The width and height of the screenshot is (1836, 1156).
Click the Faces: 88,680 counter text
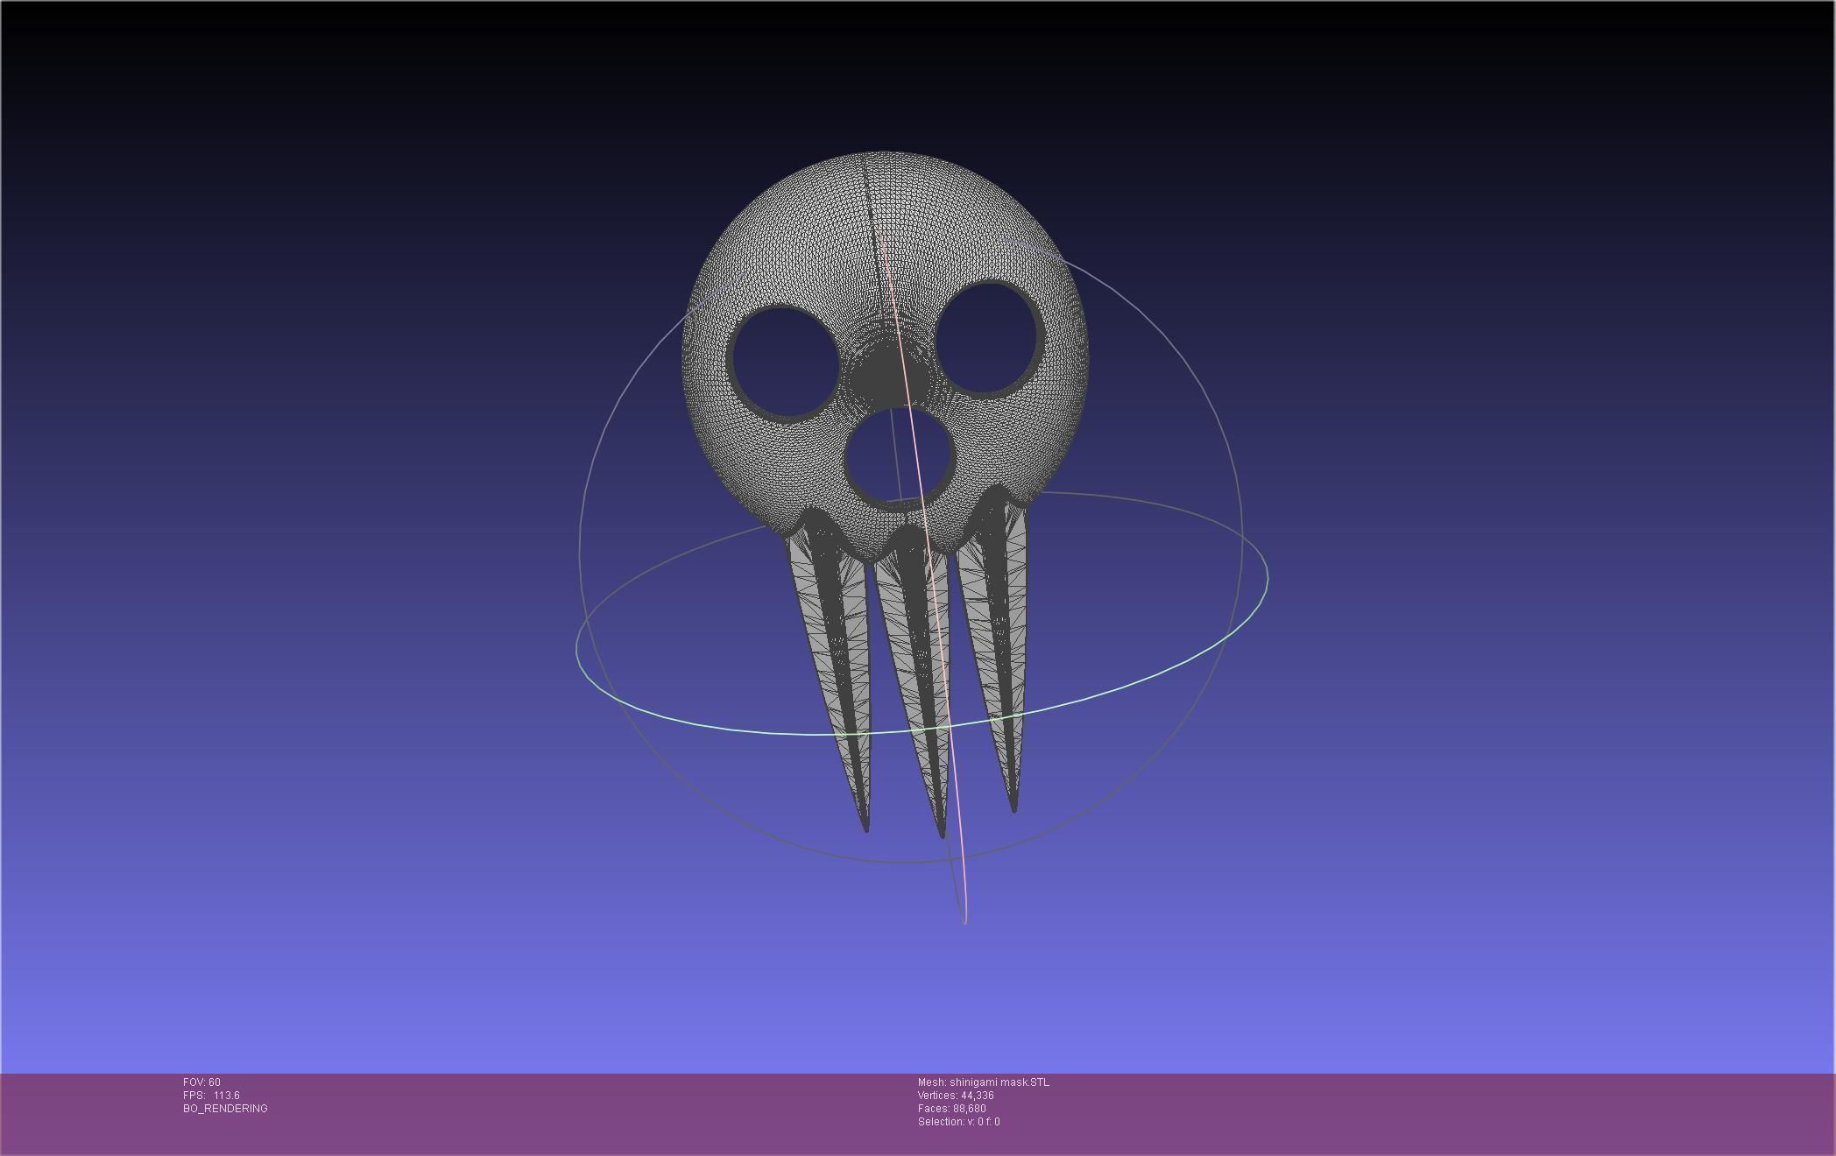tap(951, 1108)
